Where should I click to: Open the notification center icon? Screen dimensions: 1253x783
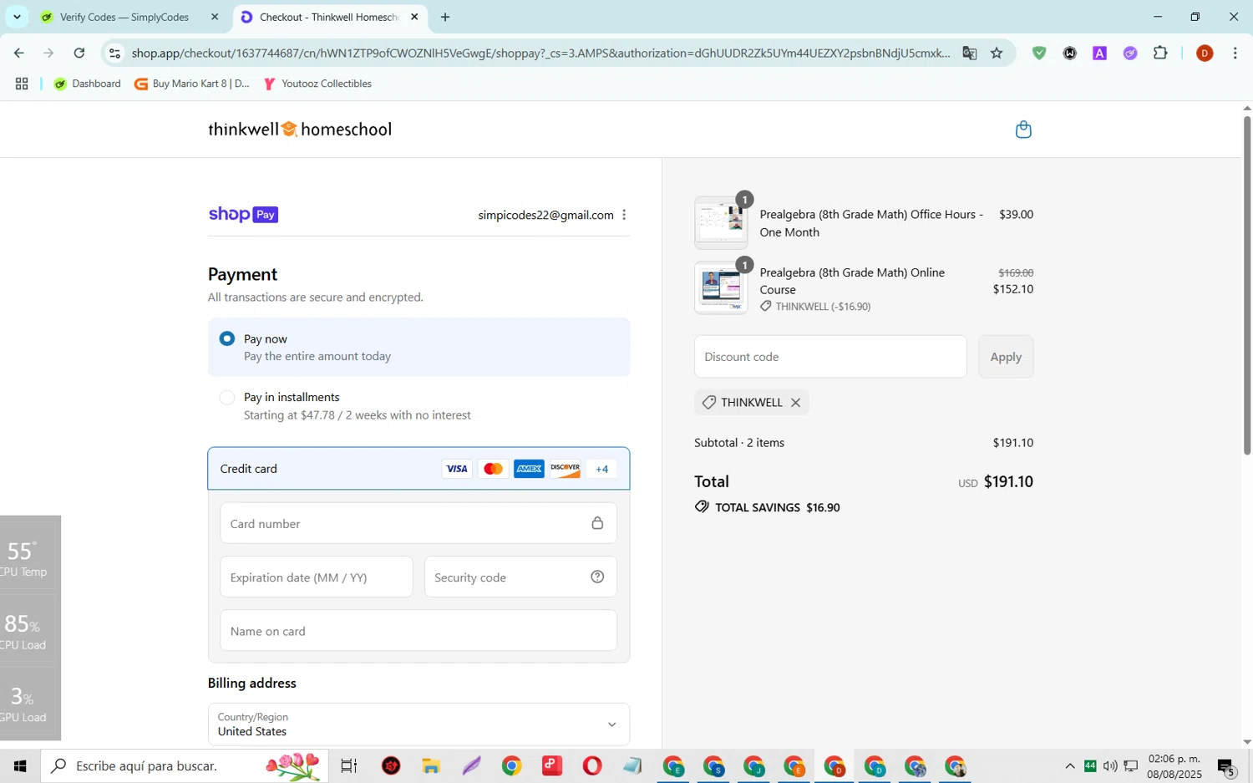(1226, 765)
